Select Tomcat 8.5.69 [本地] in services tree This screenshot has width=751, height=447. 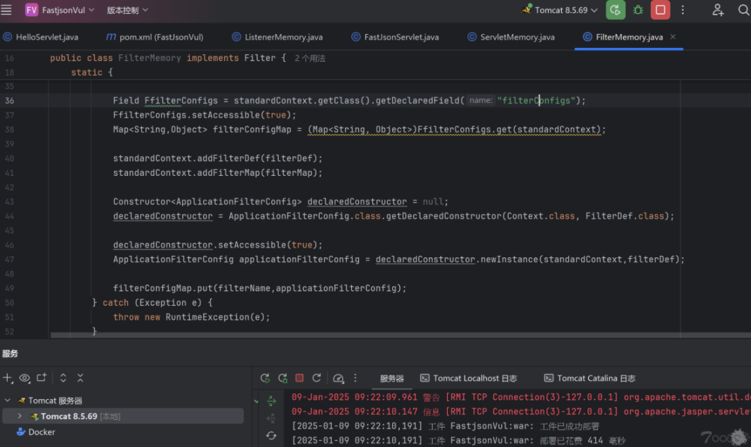pyautogui.click(x=122, y=416)
